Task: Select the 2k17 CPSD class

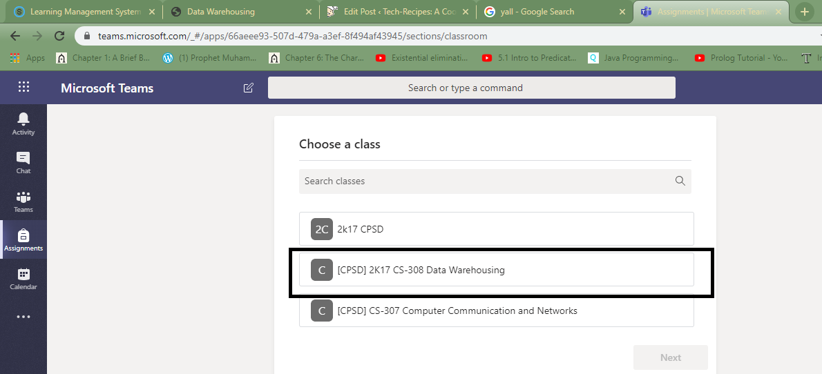Action: click(497, 229)
